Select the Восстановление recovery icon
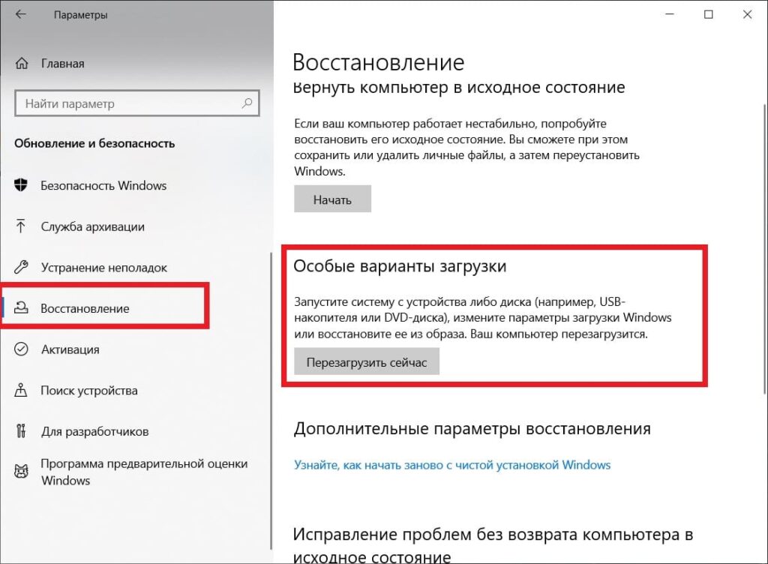 [21, 308]
